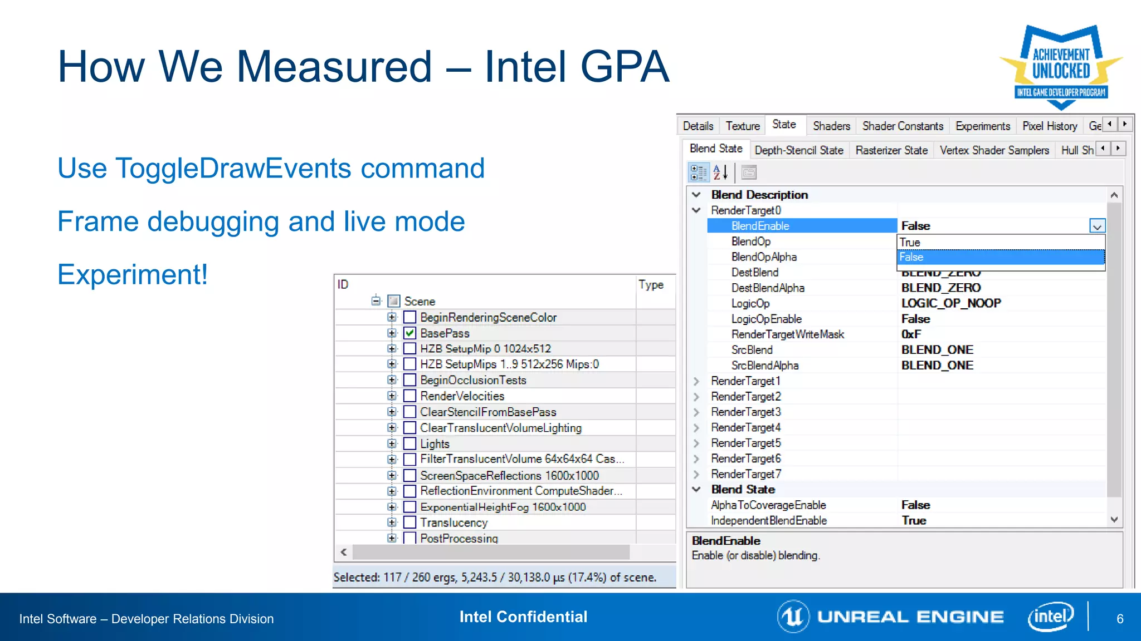Check ScreenSpaceReflections 1600x1000 checkbox

pyautogui.click(x=410, y=476)
